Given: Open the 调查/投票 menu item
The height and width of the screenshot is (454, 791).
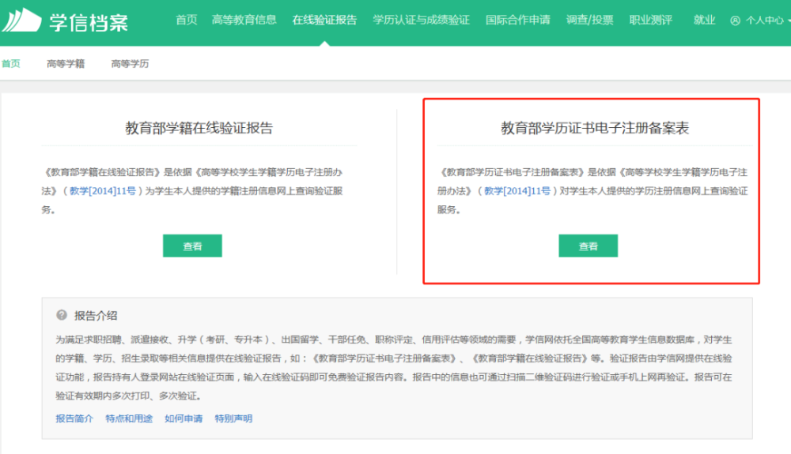Looking at the screenshot, I should pos(590,20).
